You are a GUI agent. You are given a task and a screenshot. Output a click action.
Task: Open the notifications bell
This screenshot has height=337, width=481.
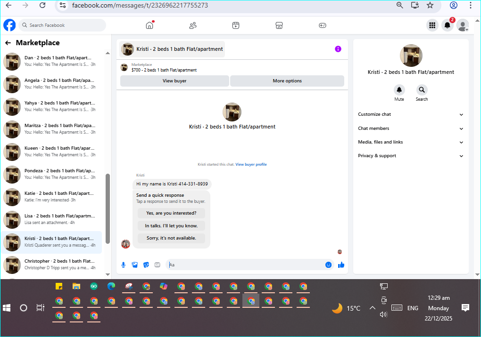pyautogui.click(x=448, y=25)
